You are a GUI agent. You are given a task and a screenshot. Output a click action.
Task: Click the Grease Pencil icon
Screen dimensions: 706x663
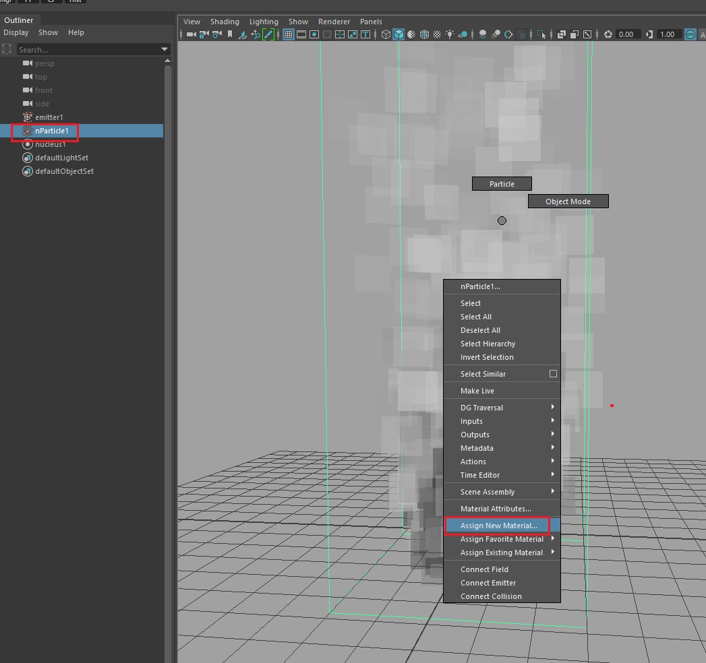click(268, 34)
